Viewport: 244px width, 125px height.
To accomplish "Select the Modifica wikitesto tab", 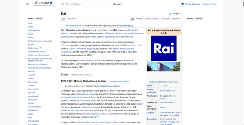I will point(152,19).
